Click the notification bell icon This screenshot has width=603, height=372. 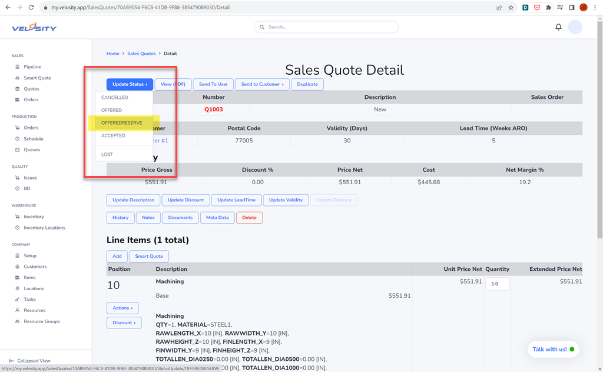click(558, 27)
